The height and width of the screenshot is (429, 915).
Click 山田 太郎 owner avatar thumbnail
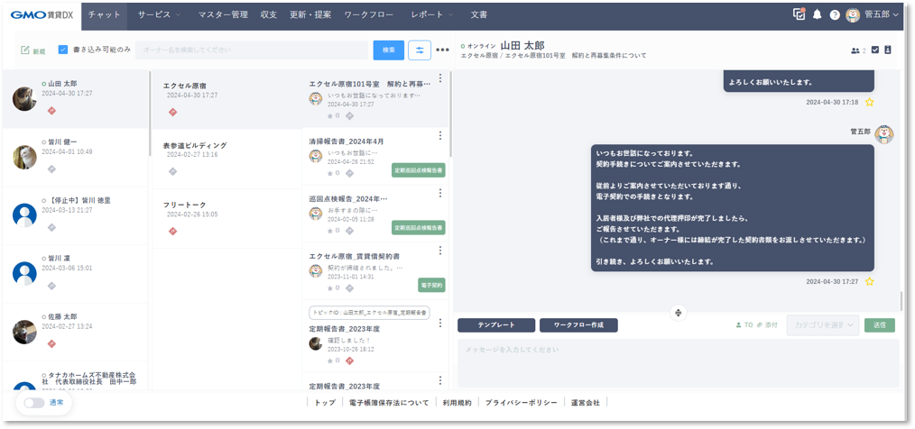(x=25, y=99)
